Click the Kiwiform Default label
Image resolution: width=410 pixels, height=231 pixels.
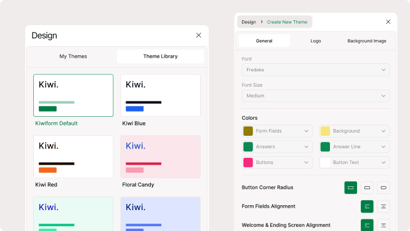(x=57, y=123)
